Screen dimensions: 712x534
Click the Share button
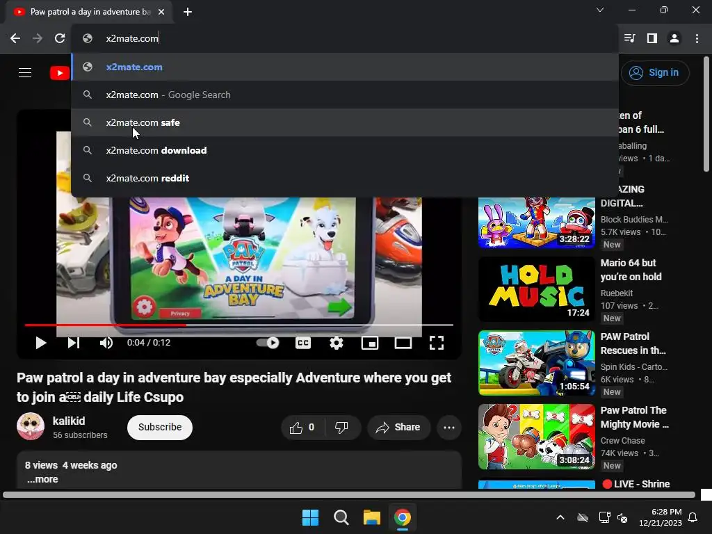(398, 428)
